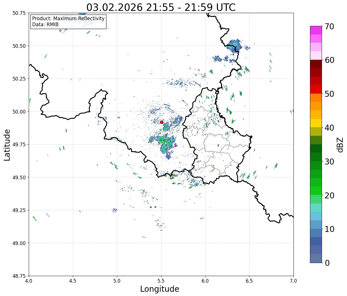Click the Latitude axis label

pos(7,145)
